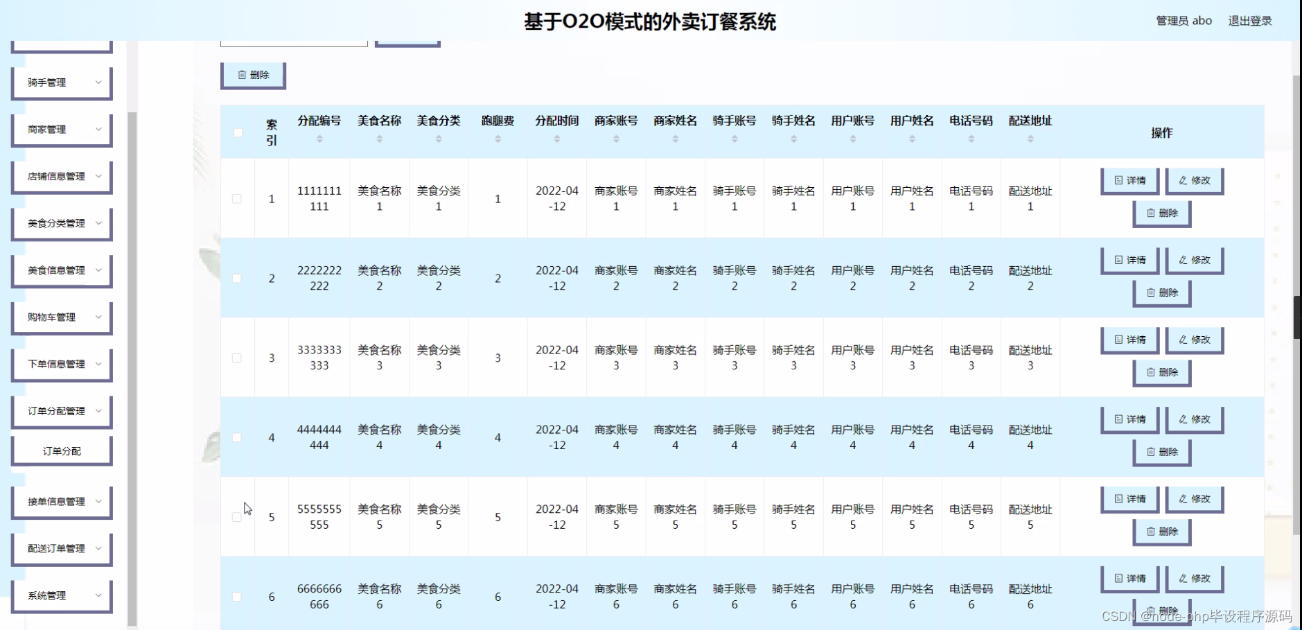Viewport: 1302px width, 630px height.
Task: Click the 修改 pencil icon in row 4
Action: point(1183,419)
